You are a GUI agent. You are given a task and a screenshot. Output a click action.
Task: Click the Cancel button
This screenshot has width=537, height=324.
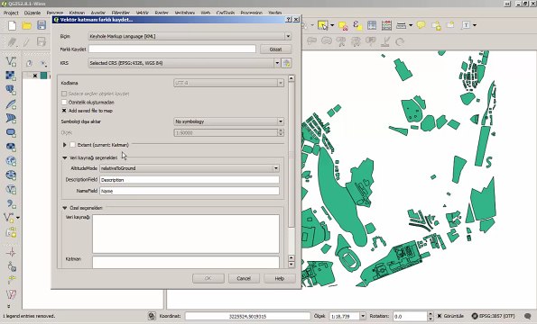pos(244,279)
